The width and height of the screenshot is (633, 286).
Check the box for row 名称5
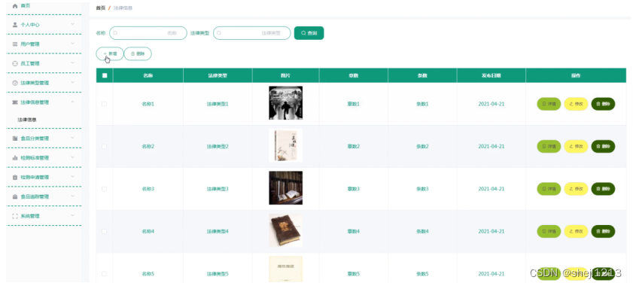pyautogui.click(x=104, y=273)
